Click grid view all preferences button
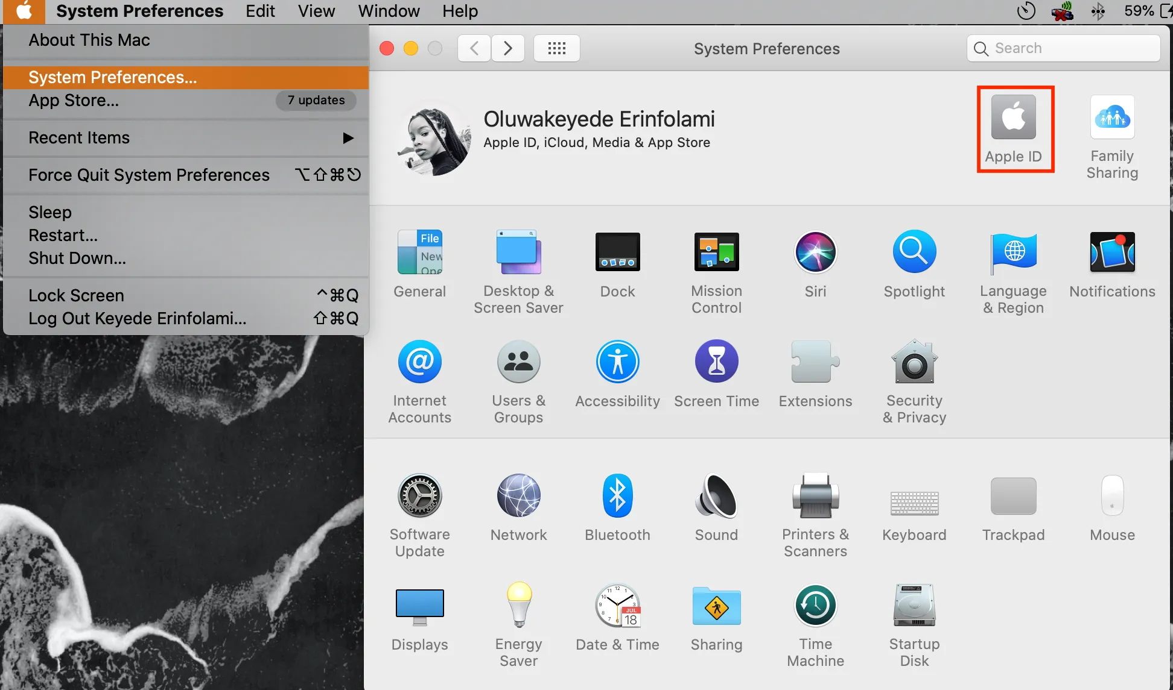This screenshot has width=1173, height=690. 556,48
